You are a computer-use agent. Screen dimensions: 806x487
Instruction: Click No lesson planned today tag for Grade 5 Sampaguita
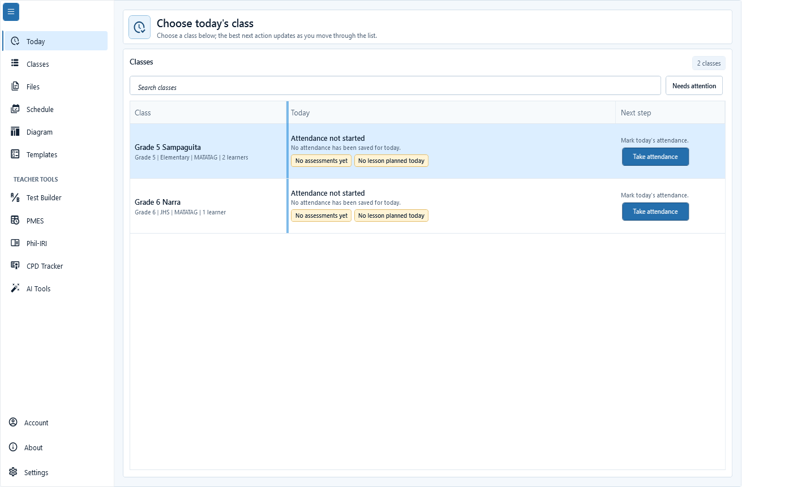pos(391,161)
